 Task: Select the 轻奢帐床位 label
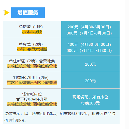point(32,94)
